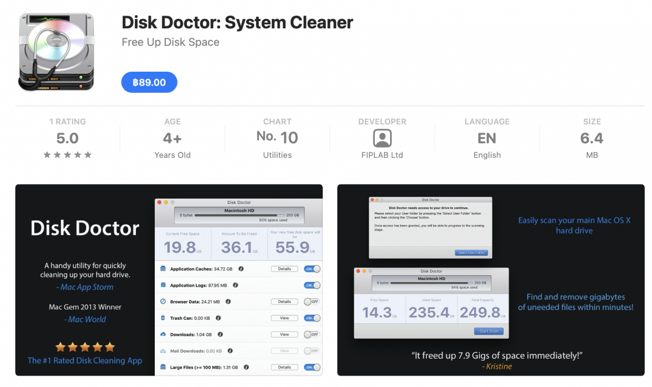Screen dimensions: 652x387
Task: Click the Application Logs row icon
Action: pyautogui.click(x=163, y=285)
